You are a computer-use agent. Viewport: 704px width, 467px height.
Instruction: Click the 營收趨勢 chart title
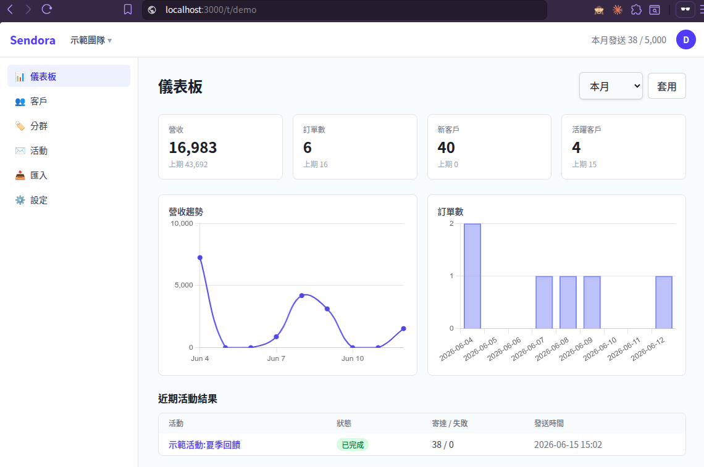[x=186, y=212]
